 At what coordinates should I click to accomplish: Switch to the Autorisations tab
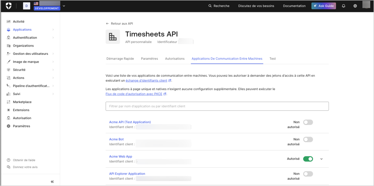(175, 59)
